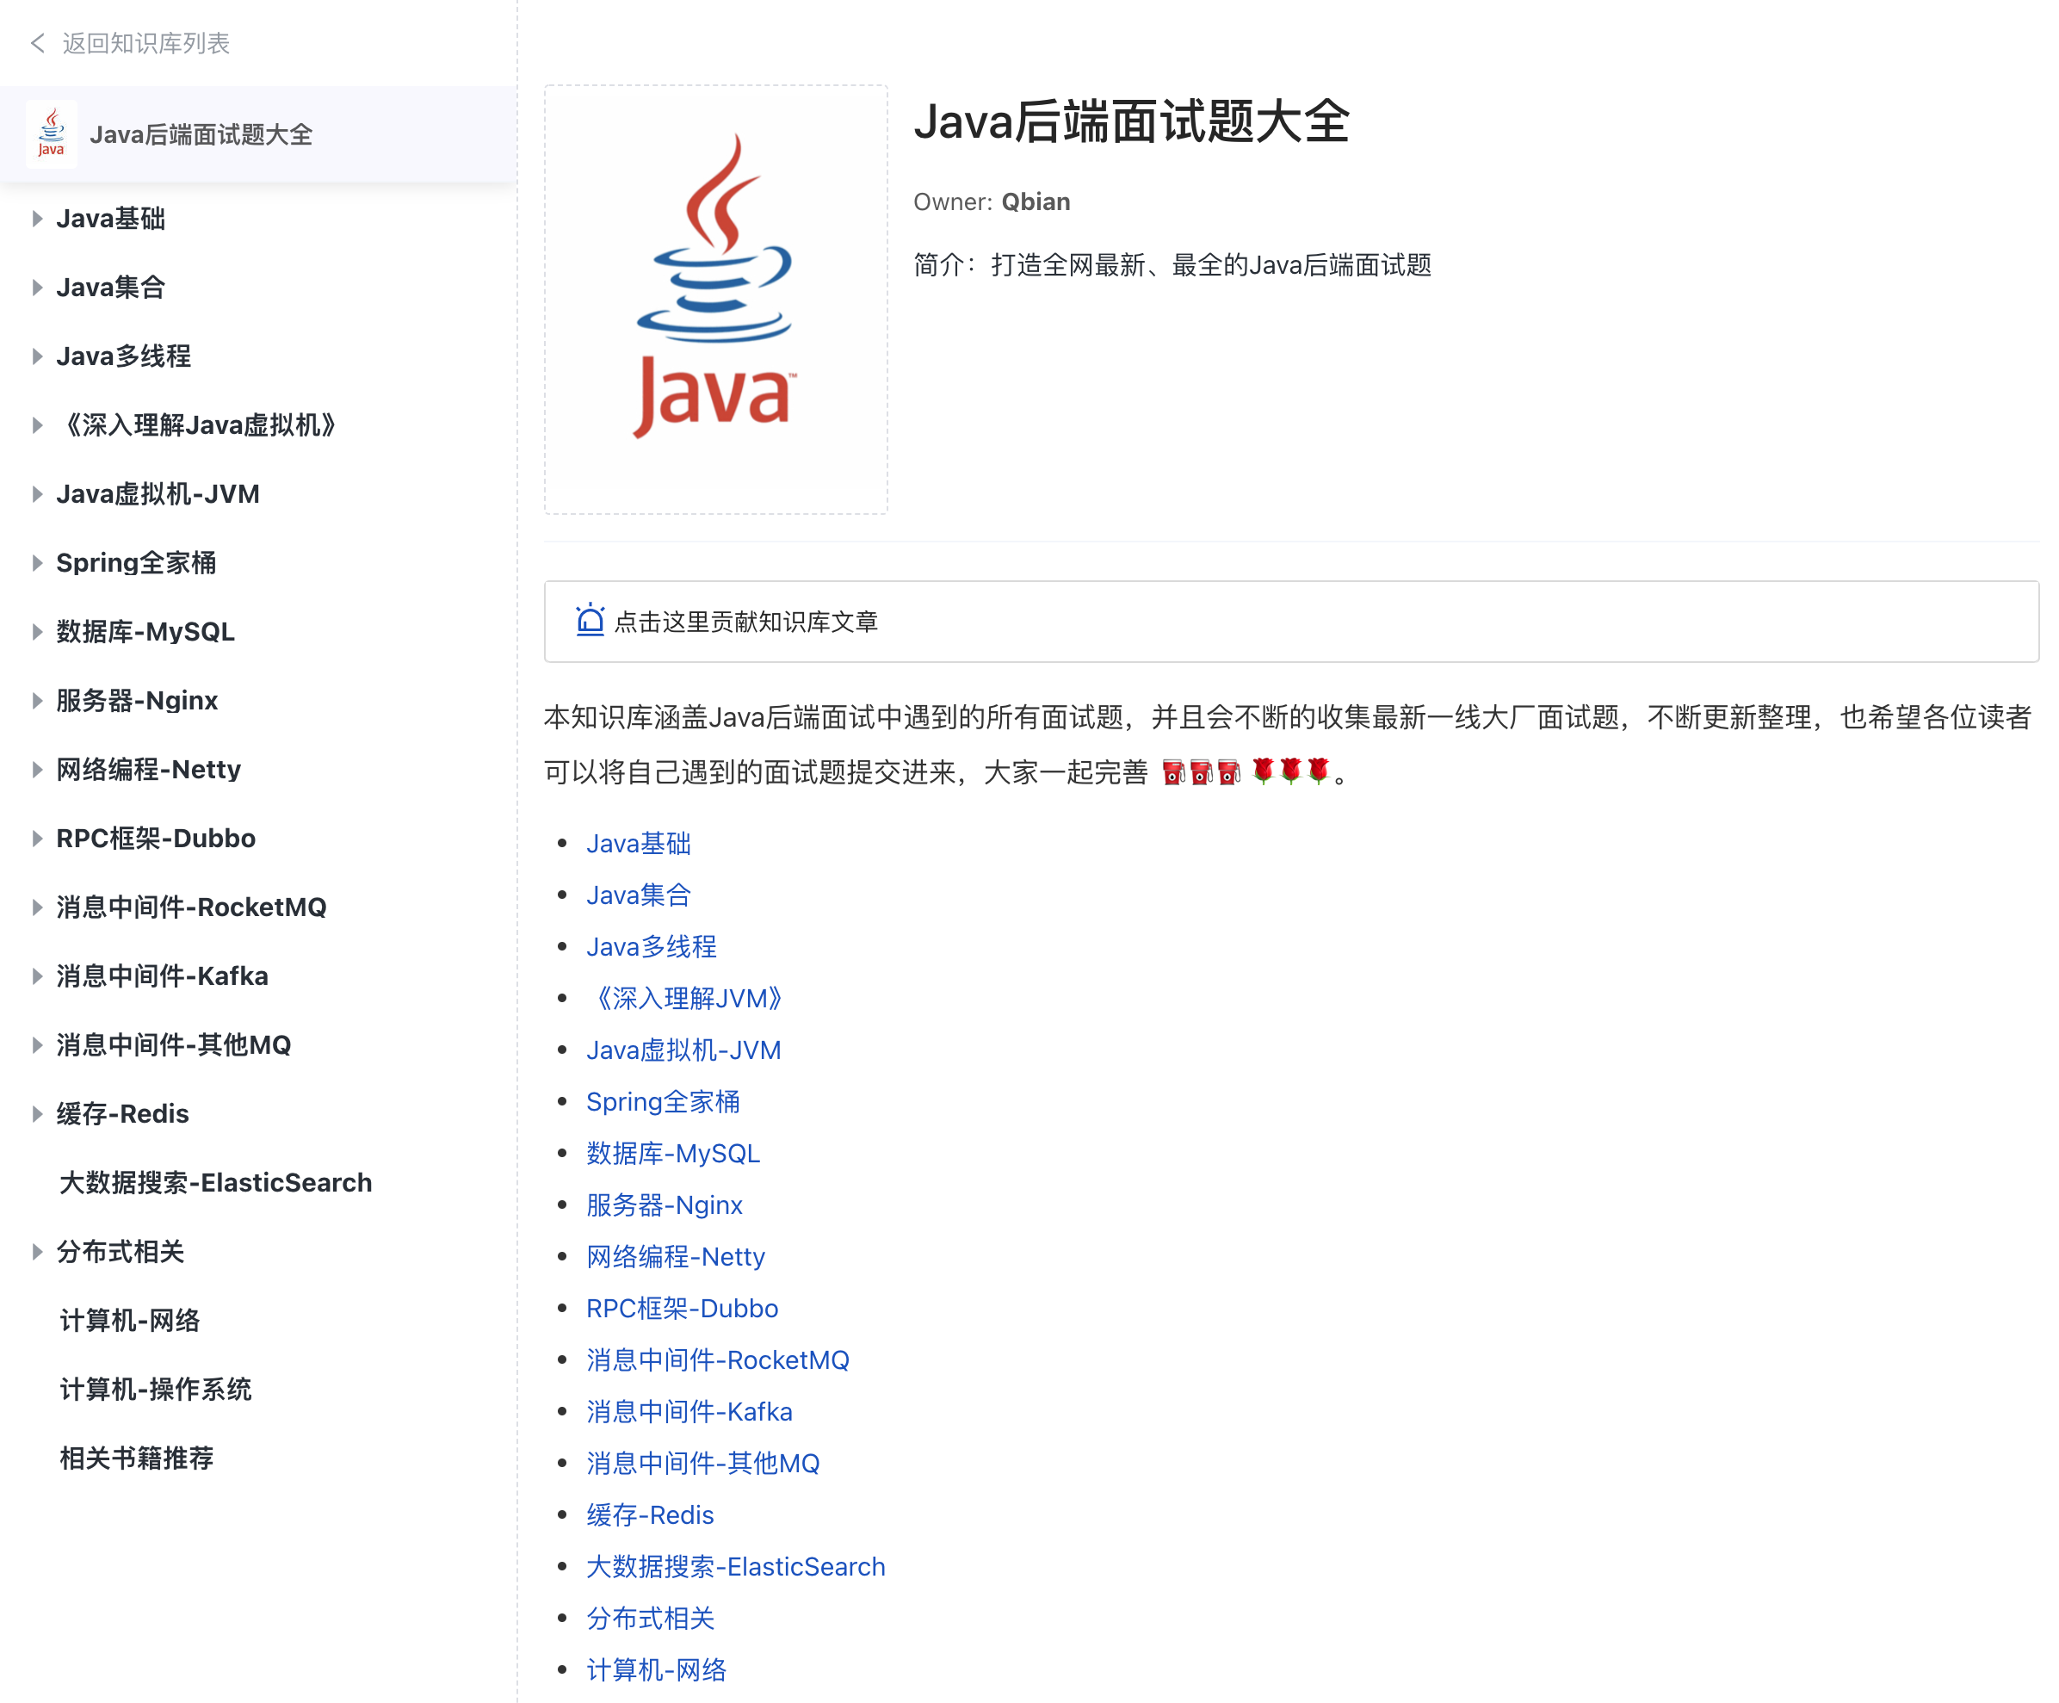This screenshot has height=1703, width=2059.
Task: Expand the Java多线程 tree node arrow
Action: 36,356
